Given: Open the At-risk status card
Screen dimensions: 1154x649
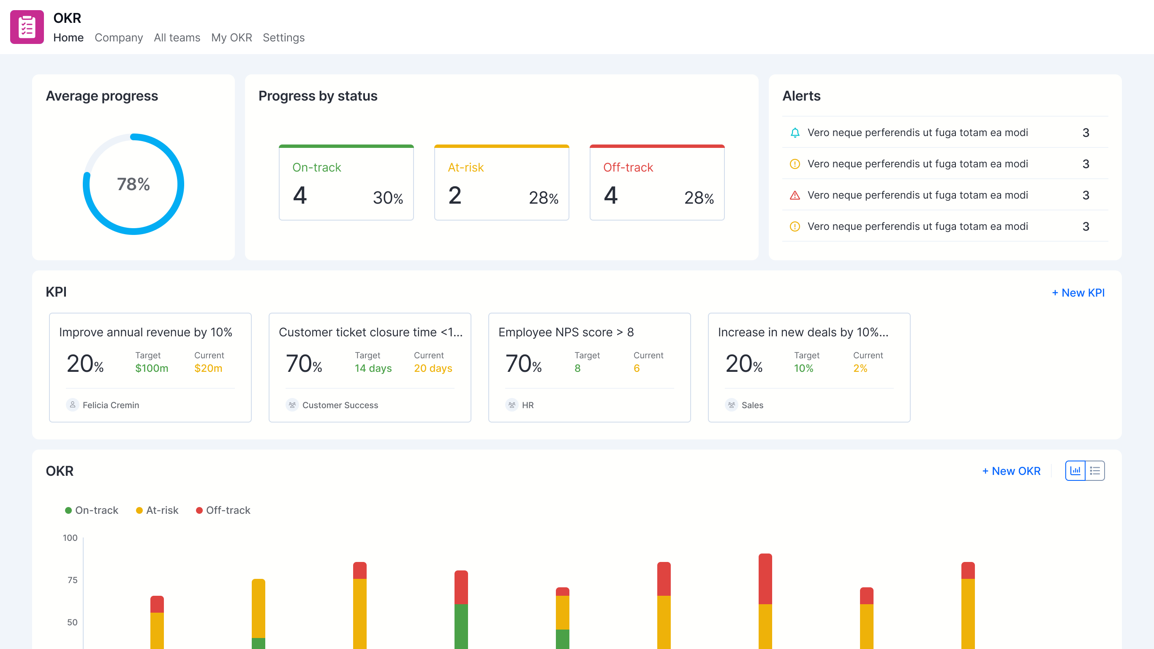Looking at the screenshot, I should 502,183.
